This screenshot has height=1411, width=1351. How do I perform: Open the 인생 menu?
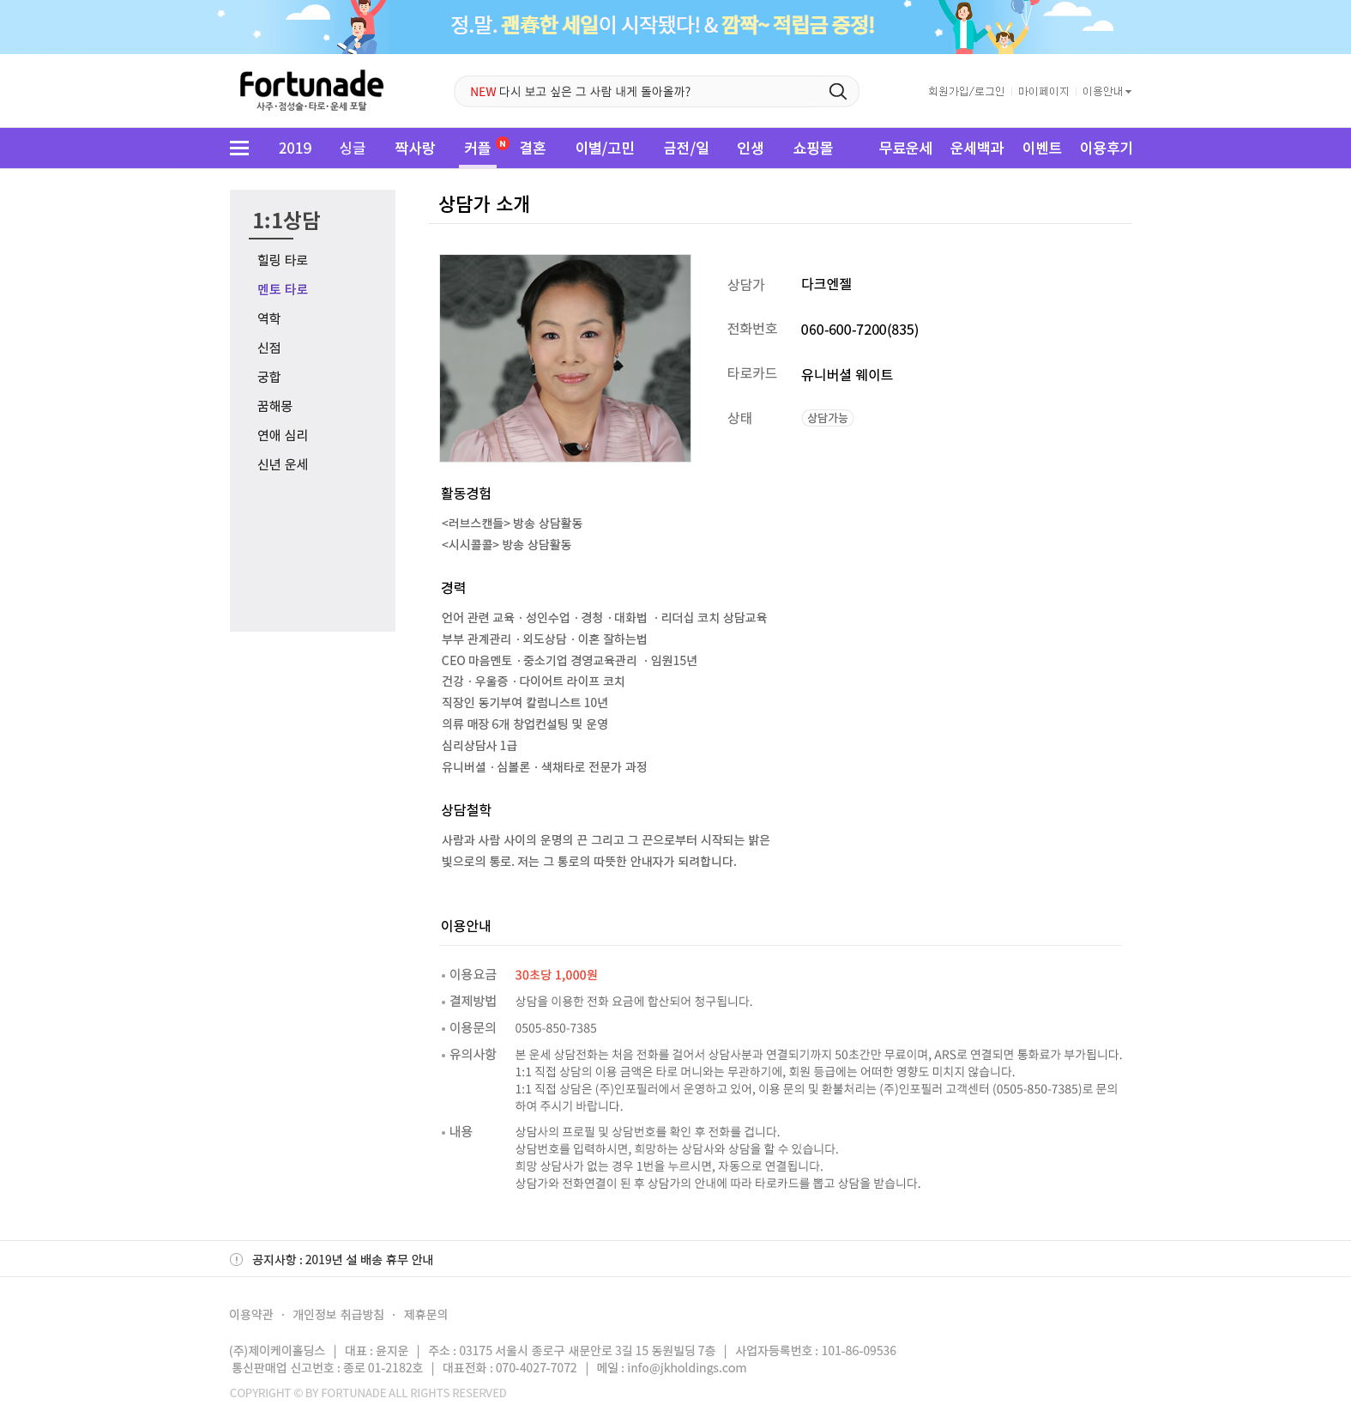[751, 148]
